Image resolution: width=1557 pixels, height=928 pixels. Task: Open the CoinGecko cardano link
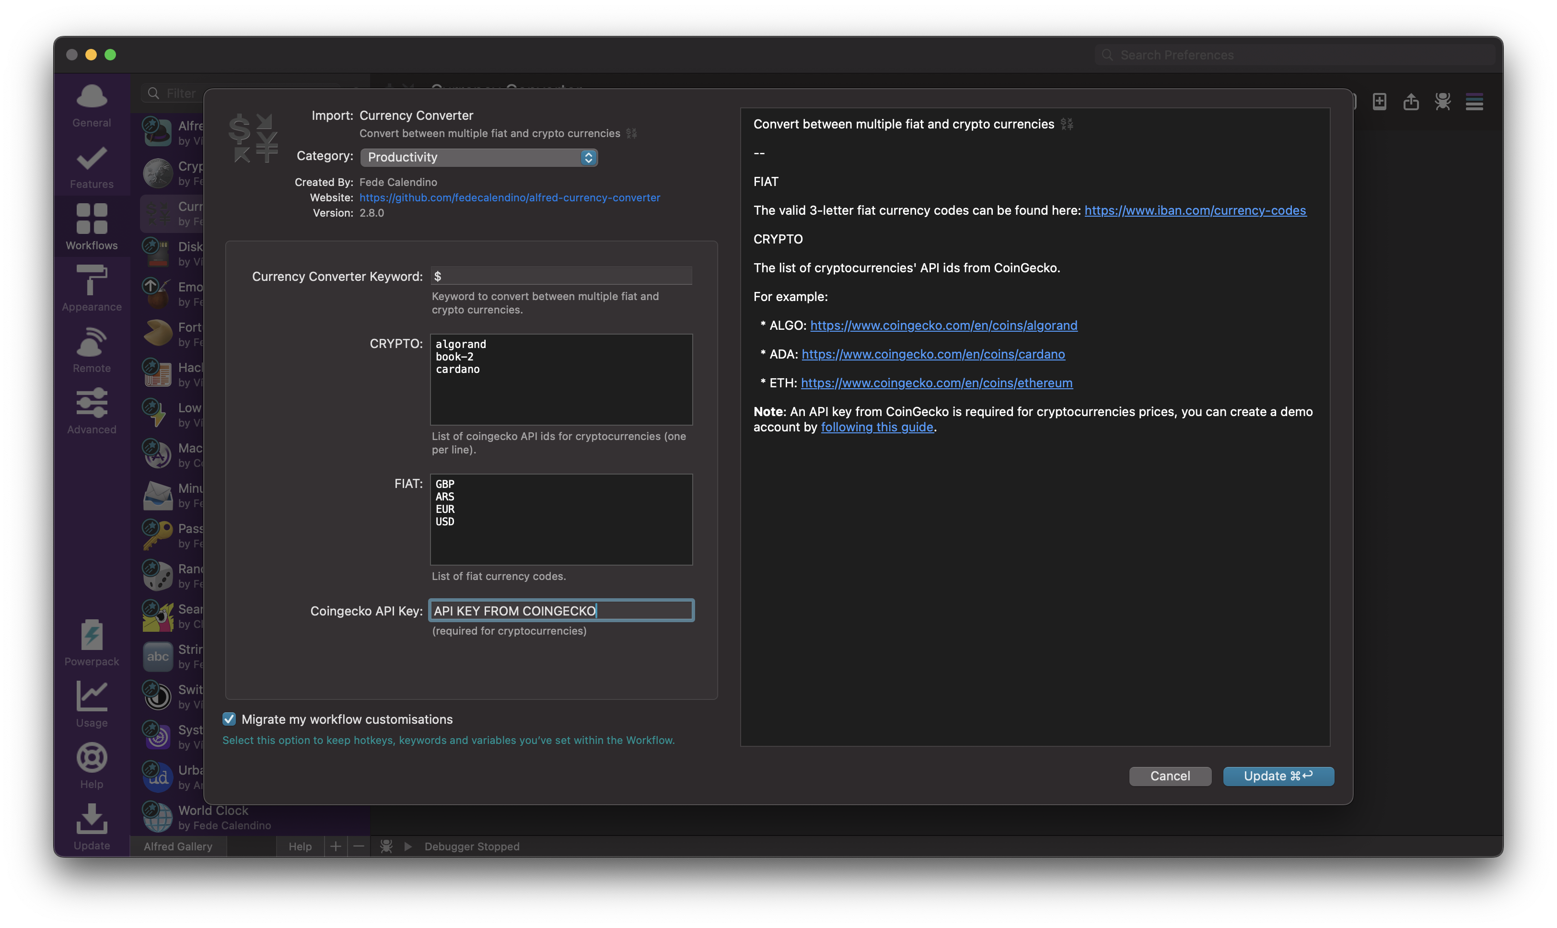(933, 354)
